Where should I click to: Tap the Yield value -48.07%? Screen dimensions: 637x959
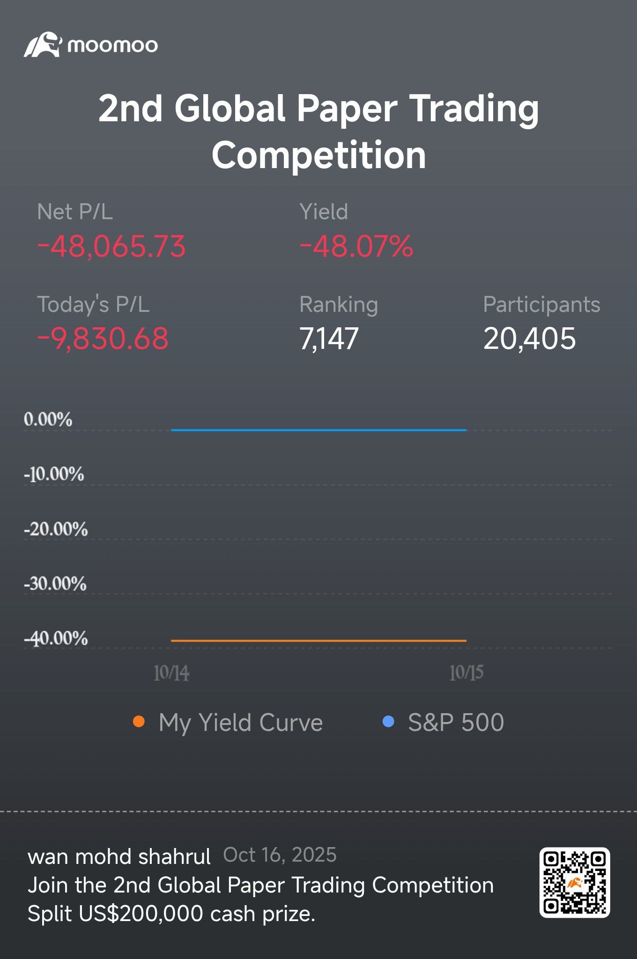point(356,247)
